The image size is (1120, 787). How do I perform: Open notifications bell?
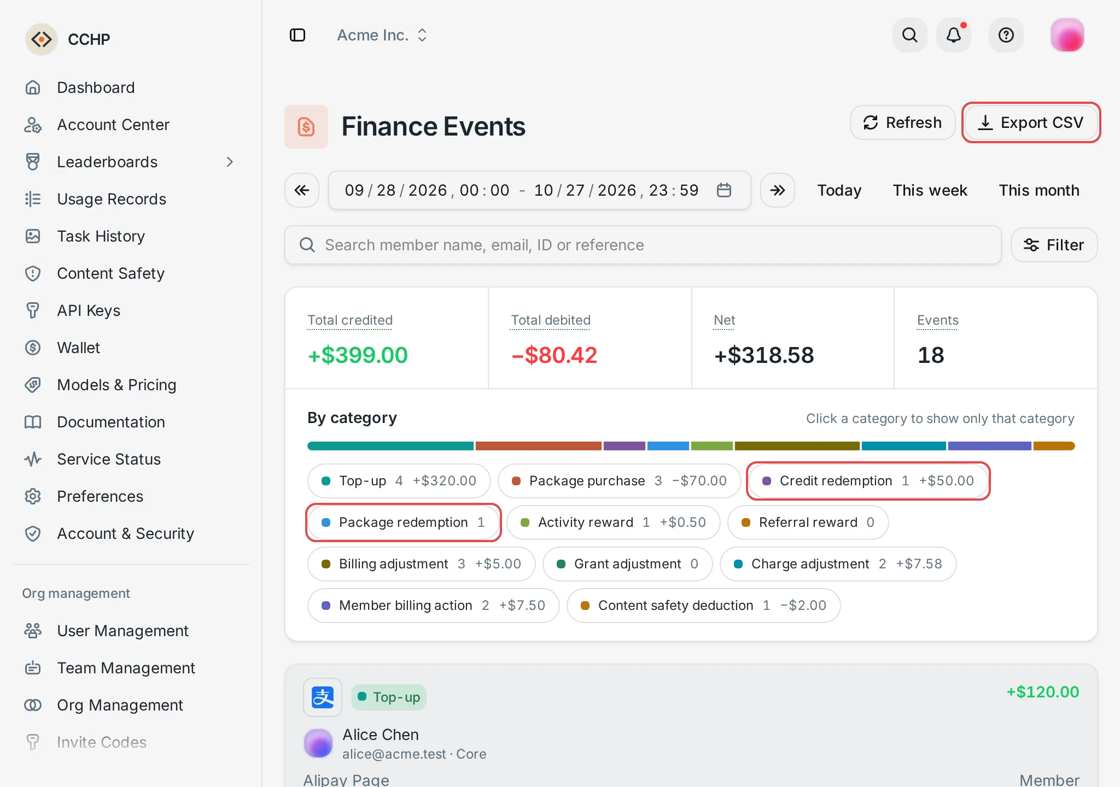954,35
